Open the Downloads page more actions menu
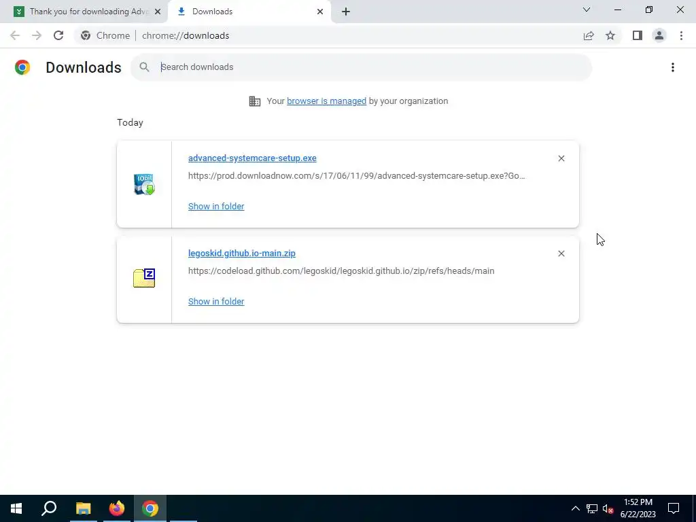 coord(672,67)
